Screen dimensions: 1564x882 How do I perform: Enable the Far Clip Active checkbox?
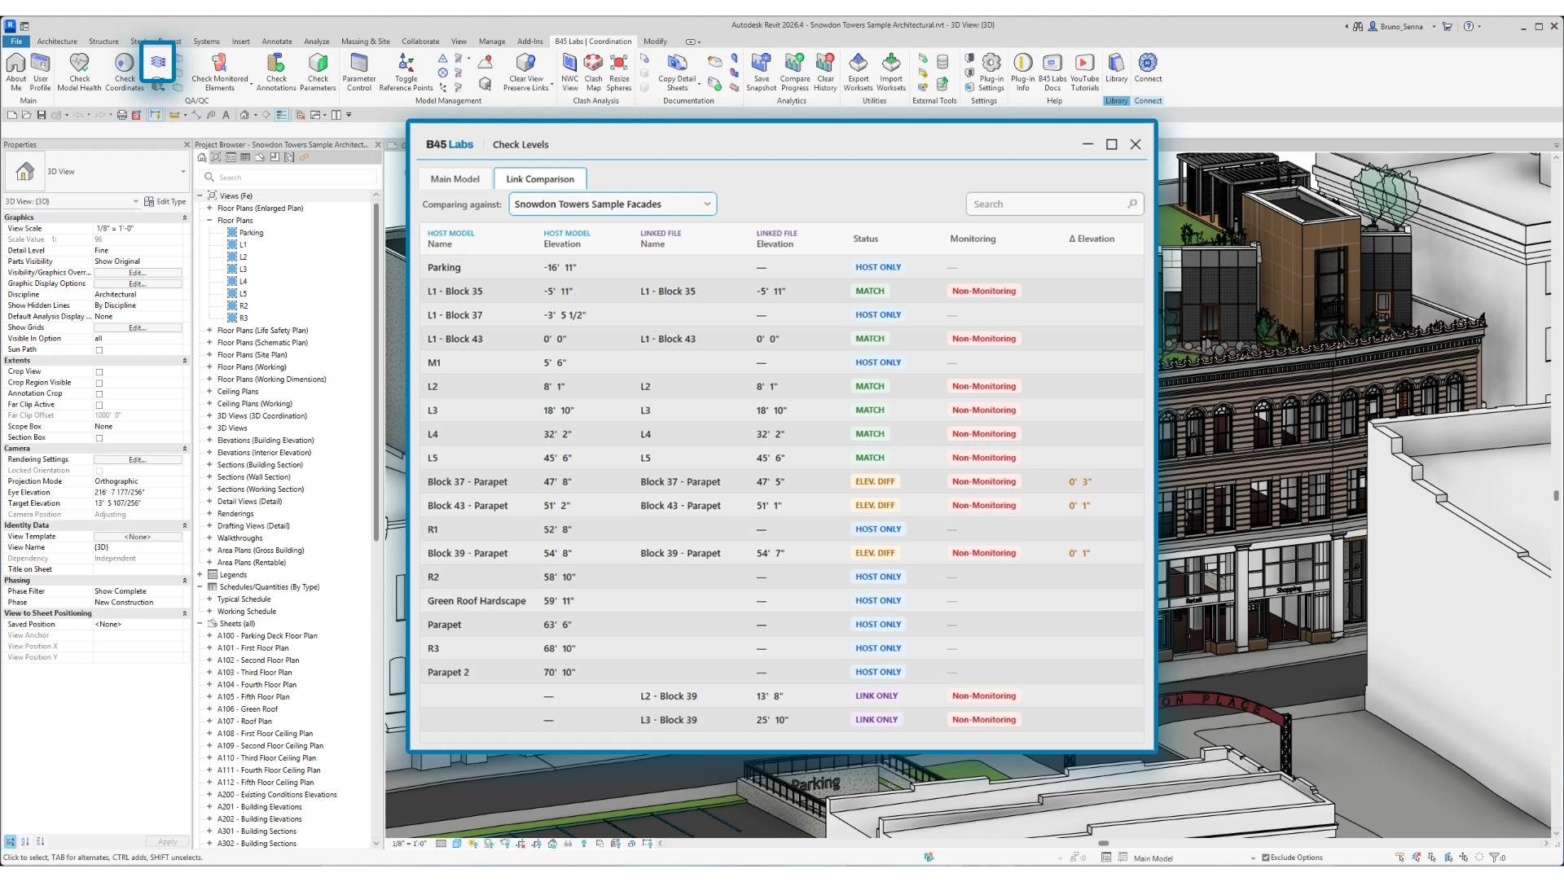[x=99, y=405]
